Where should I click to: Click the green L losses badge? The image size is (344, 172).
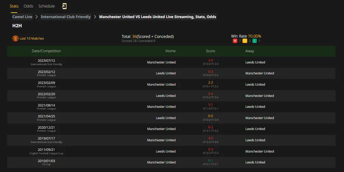254,41
